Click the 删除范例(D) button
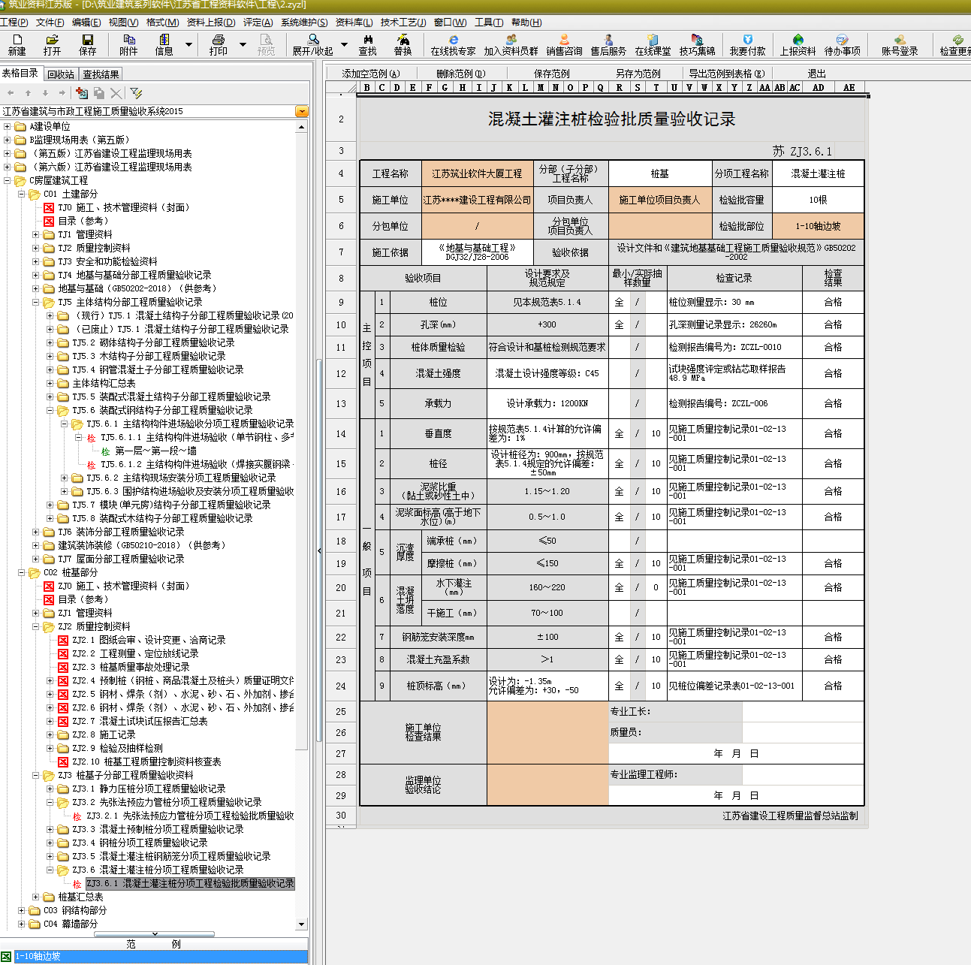 pos(461,74)
